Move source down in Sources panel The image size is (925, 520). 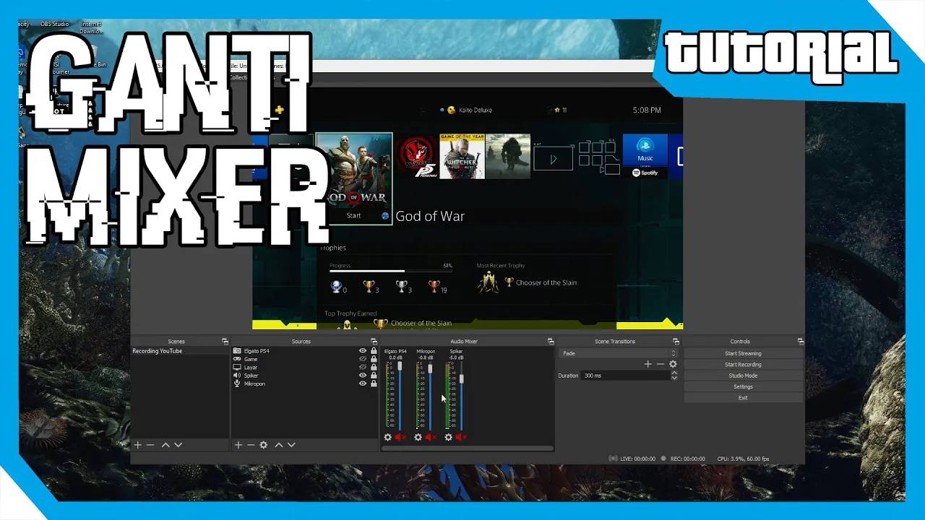tap(292, 445)
